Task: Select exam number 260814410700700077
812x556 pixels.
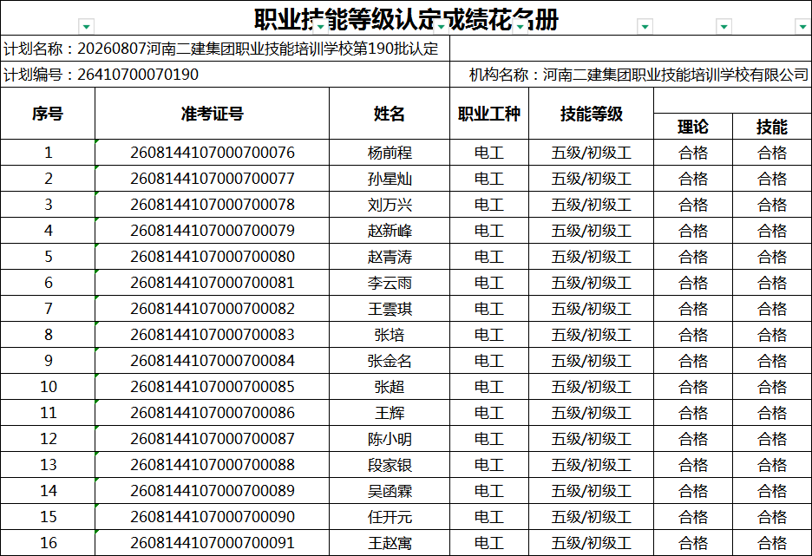Action: coord(213,179)
